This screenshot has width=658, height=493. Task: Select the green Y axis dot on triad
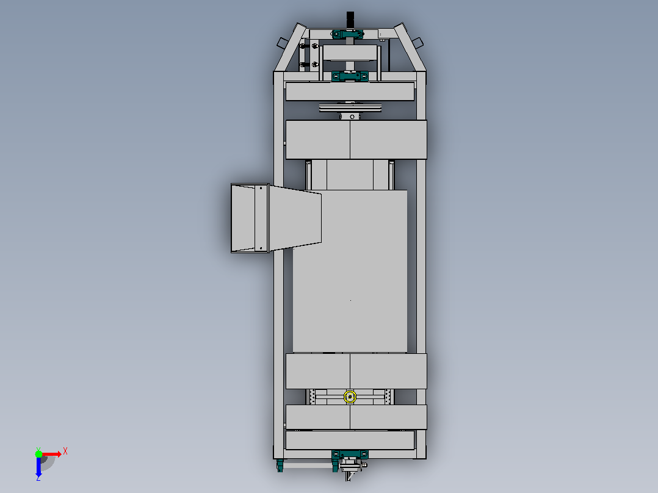coord(38,454)
